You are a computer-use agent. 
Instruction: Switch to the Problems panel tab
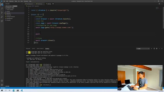click(28, 49)
